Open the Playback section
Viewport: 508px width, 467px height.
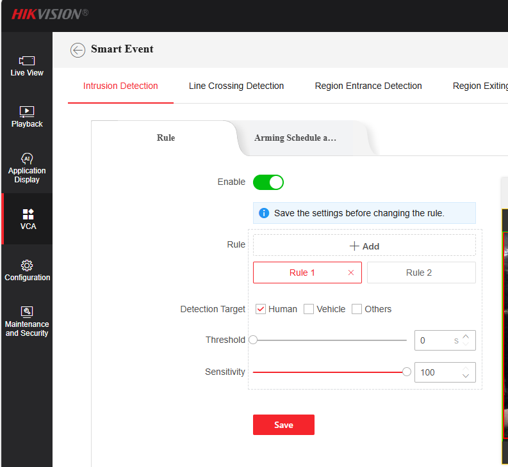point(27,117)
